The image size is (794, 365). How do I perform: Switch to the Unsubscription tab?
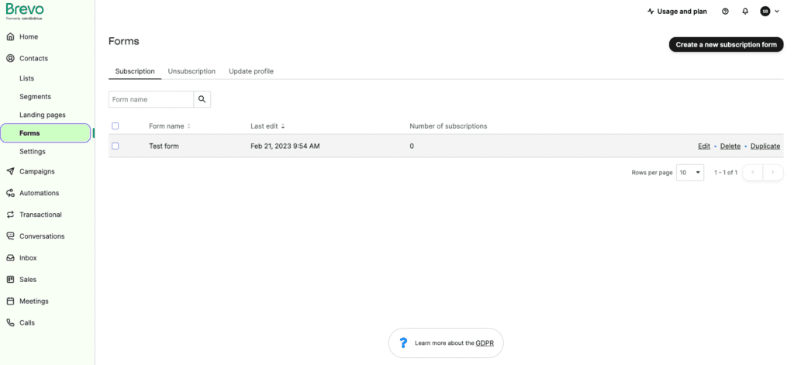[192, 71]
